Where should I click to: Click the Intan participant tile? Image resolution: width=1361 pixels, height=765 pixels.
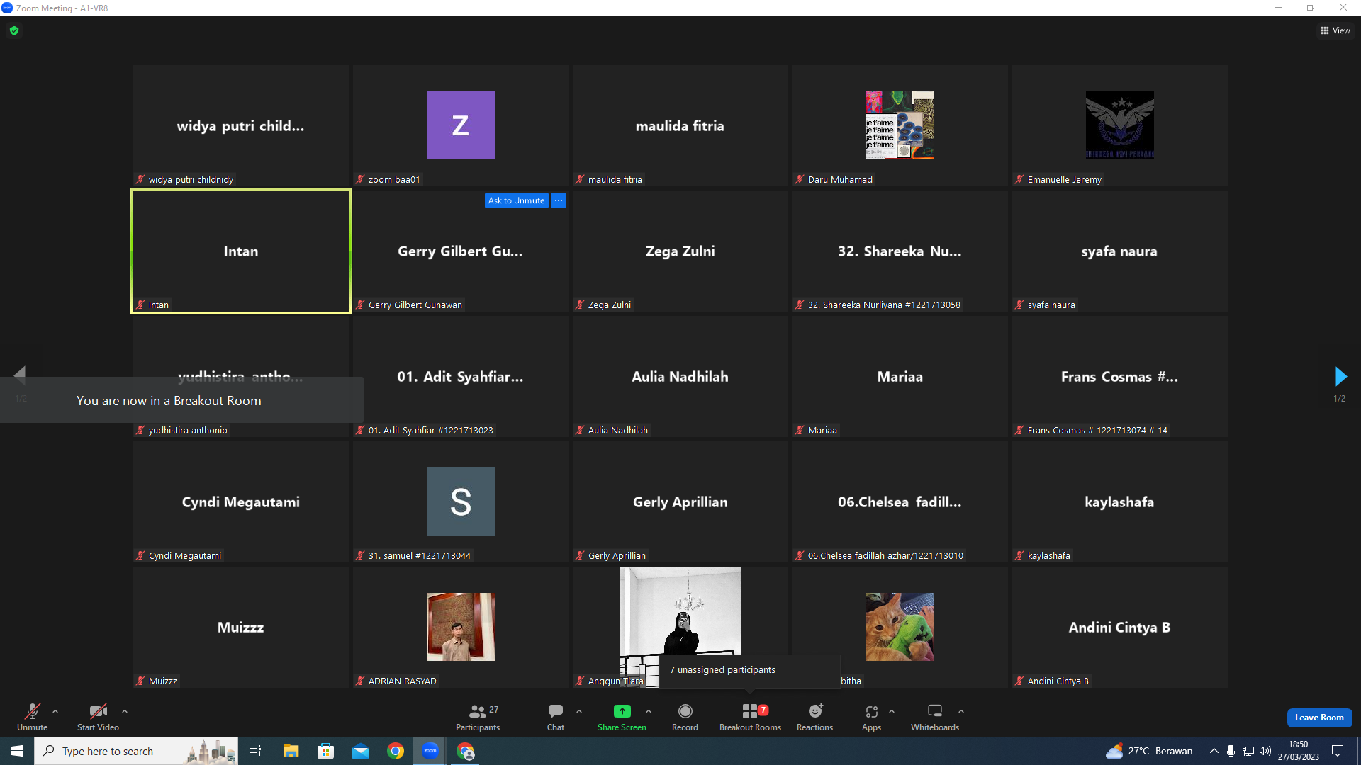[x=241, y=251]
